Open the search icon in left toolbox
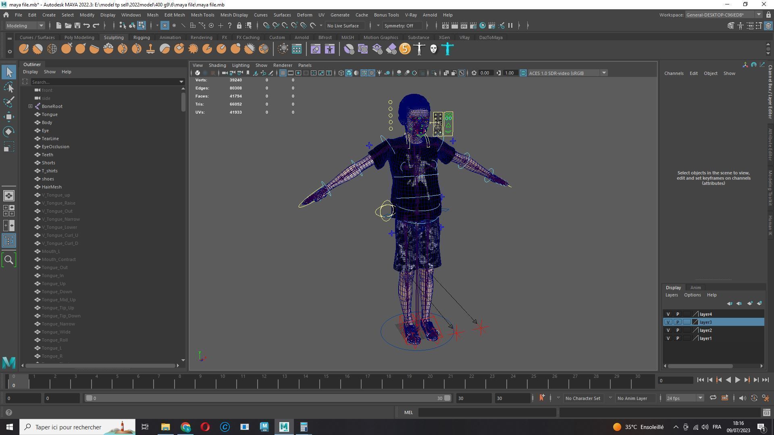The width and height of the screenshot is (774, 435). tap(8, 260)
